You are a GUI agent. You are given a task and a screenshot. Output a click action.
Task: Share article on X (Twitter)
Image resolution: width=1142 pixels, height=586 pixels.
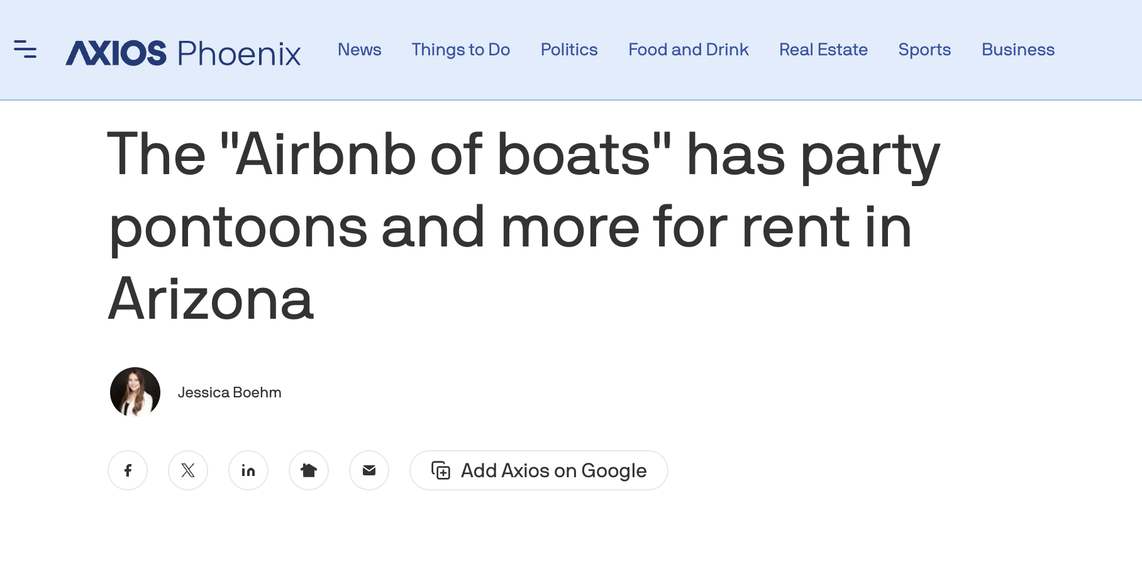pyautogui.click(x=188, y=470)
